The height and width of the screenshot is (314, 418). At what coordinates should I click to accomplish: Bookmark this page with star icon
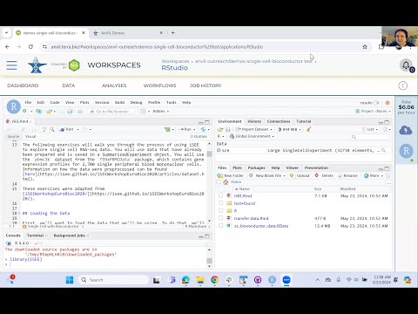365,47
